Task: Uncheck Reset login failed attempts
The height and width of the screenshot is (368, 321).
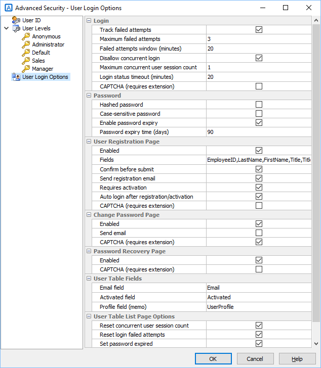Action: point(259,335)
